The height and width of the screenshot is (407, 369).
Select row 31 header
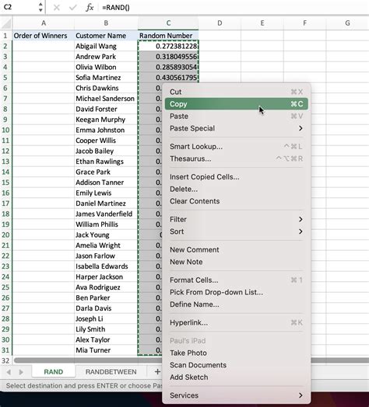(x=5, y=350)
